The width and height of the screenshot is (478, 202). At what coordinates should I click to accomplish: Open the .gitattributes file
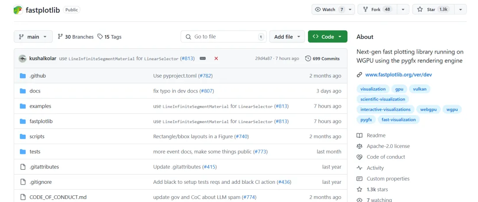click(44, 167)
